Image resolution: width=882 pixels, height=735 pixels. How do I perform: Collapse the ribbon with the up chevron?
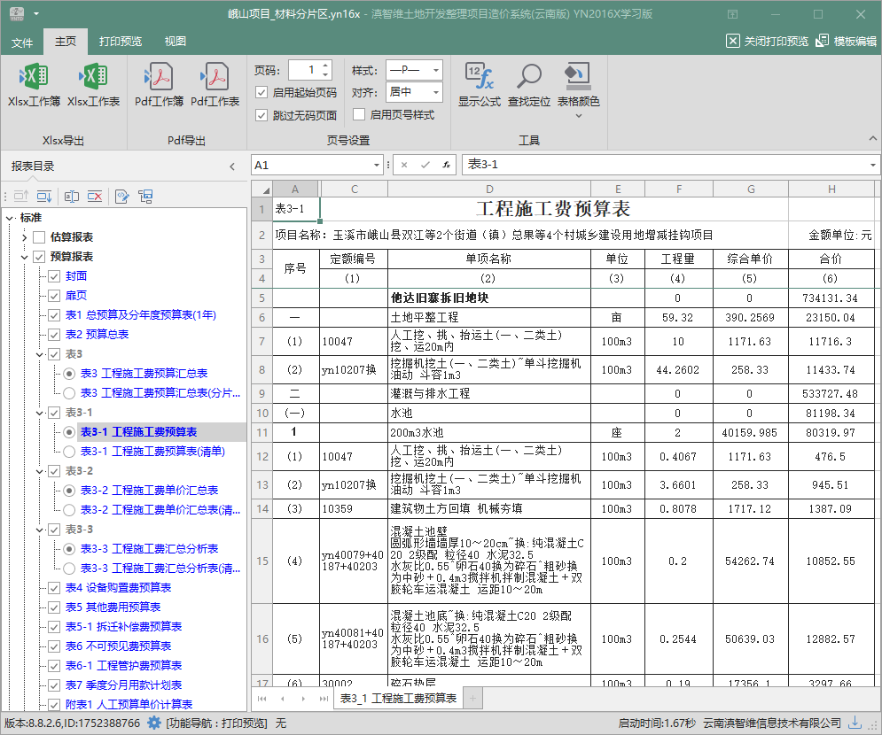coord(872,138)
